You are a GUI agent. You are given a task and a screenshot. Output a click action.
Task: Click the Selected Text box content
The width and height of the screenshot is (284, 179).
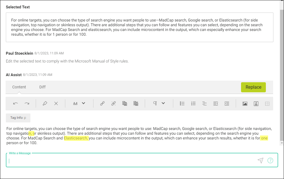point(139,27)
